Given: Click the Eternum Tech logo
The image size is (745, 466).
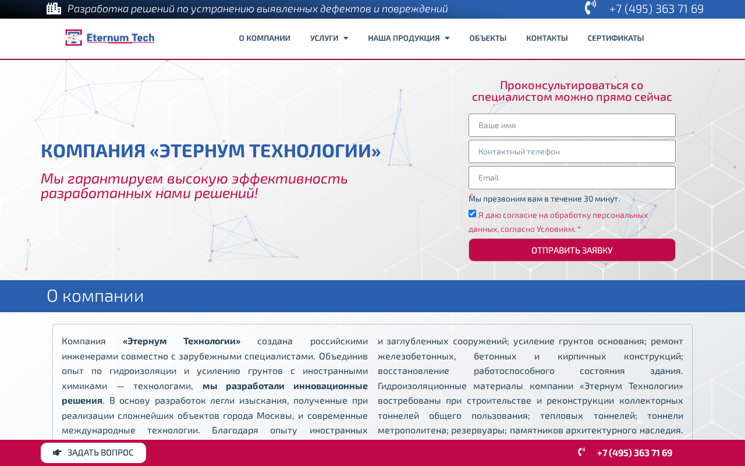Looking at the screenshot, I should [110, 38].
